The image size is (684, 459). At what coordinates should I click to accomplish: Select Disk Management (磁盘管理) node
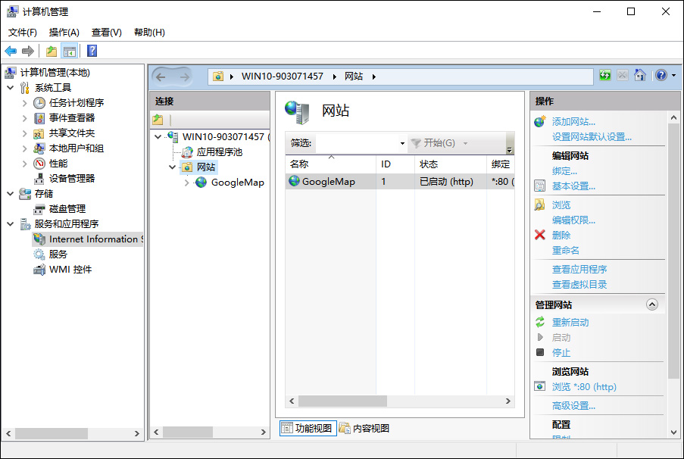pos(67,209)
